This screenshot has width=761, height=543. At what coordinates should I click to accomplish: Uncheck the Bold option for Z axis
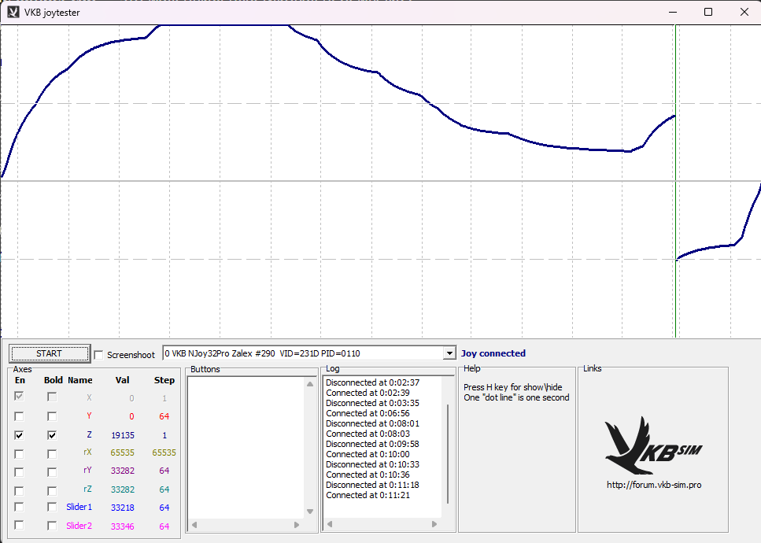pyautogui.click(x=52, y=434)
